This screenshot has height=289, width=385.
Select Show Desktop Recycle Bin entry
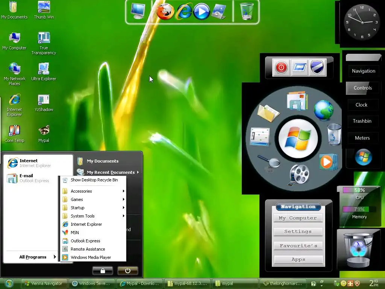point(93,180)
